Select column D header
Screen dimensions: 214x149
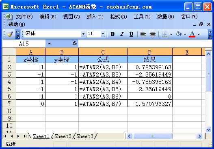pos(150,52)
